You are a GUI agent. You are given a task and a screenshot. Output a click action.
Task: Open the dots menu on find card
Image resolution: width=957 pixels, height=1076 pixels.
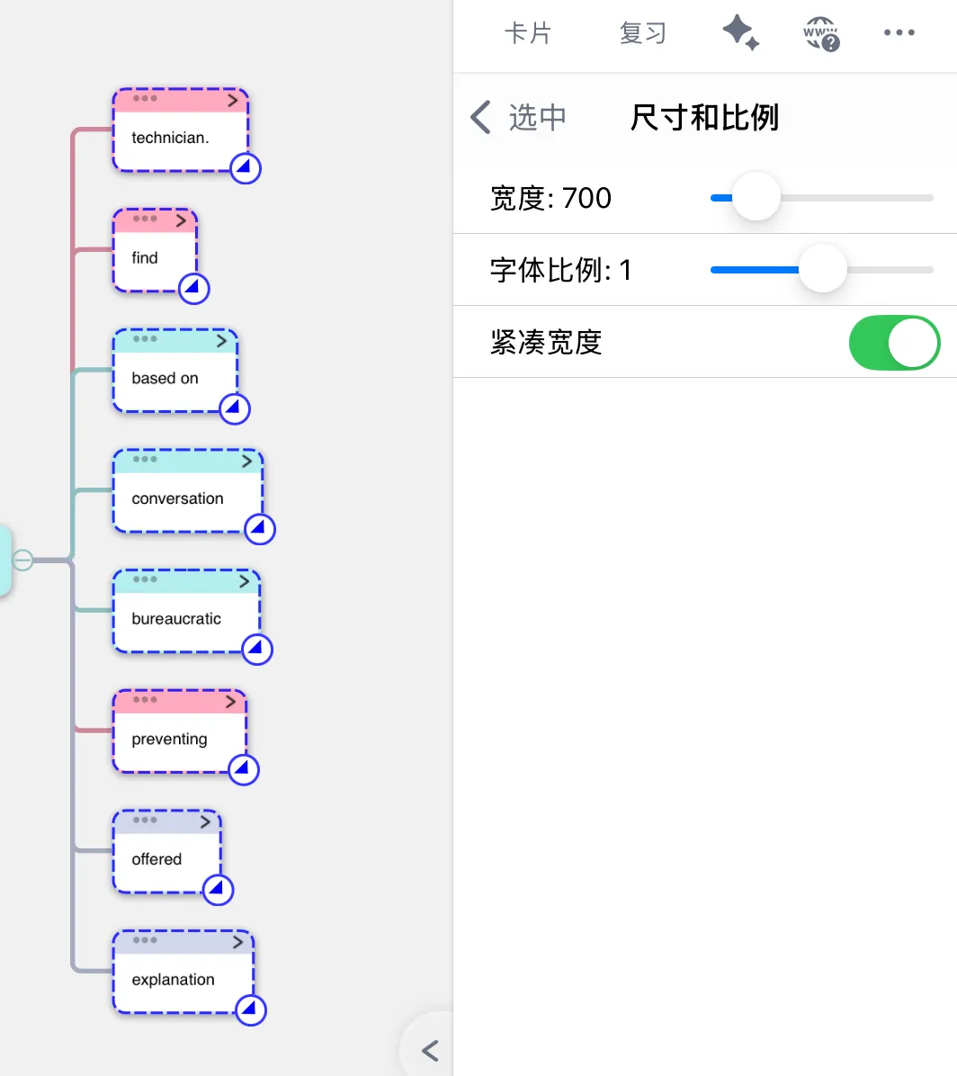pos(145,219)
